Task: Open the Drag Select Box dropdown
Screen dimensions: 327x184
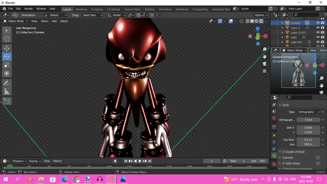Action: coord(92,15)
